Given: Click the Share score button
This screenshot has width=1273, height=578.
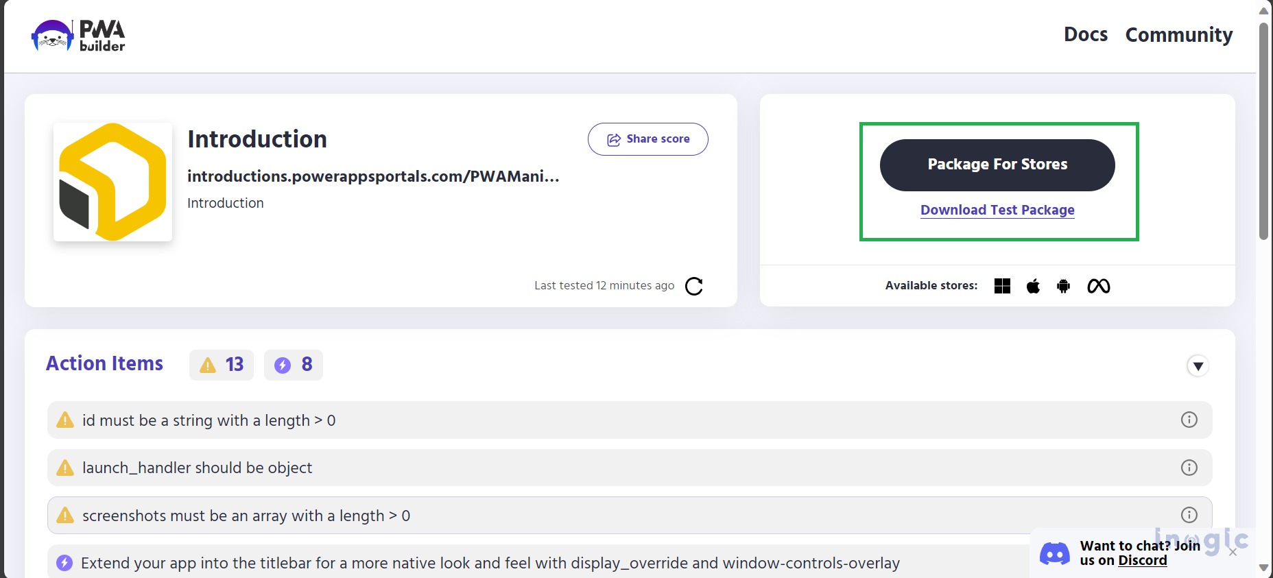Looking at the screenshot, I should coord(647,139).
